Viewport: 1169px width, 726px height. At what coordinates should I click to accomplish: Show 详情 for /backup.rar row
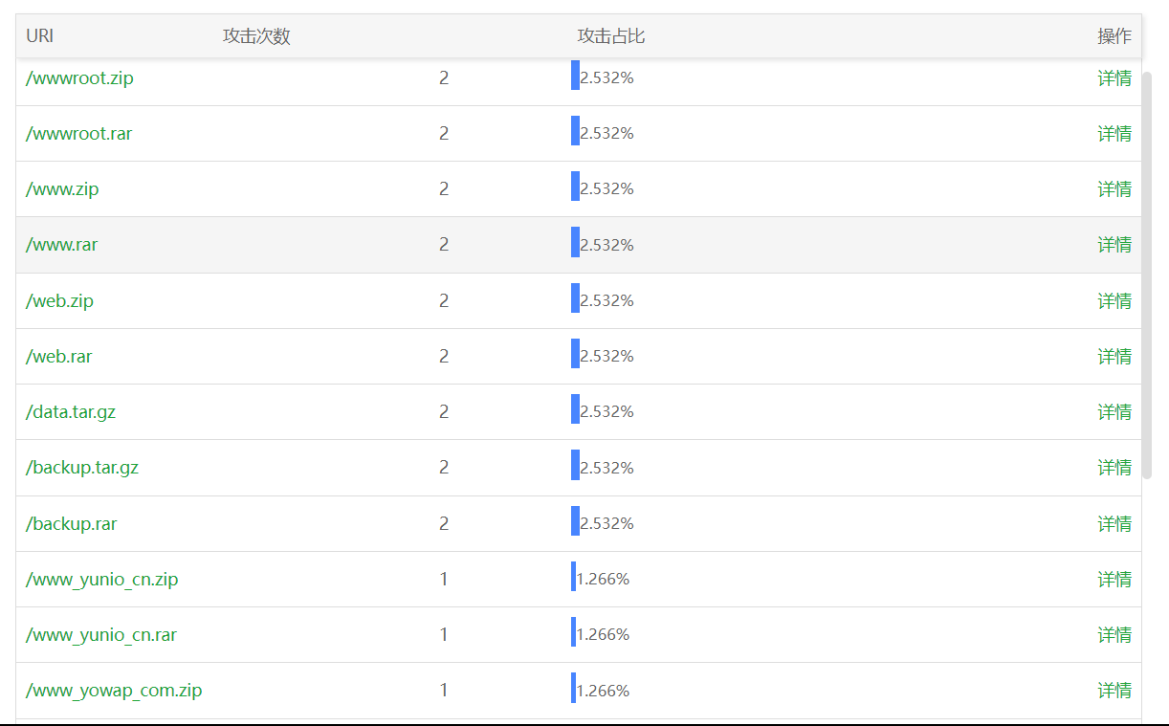pos(1114,524)
